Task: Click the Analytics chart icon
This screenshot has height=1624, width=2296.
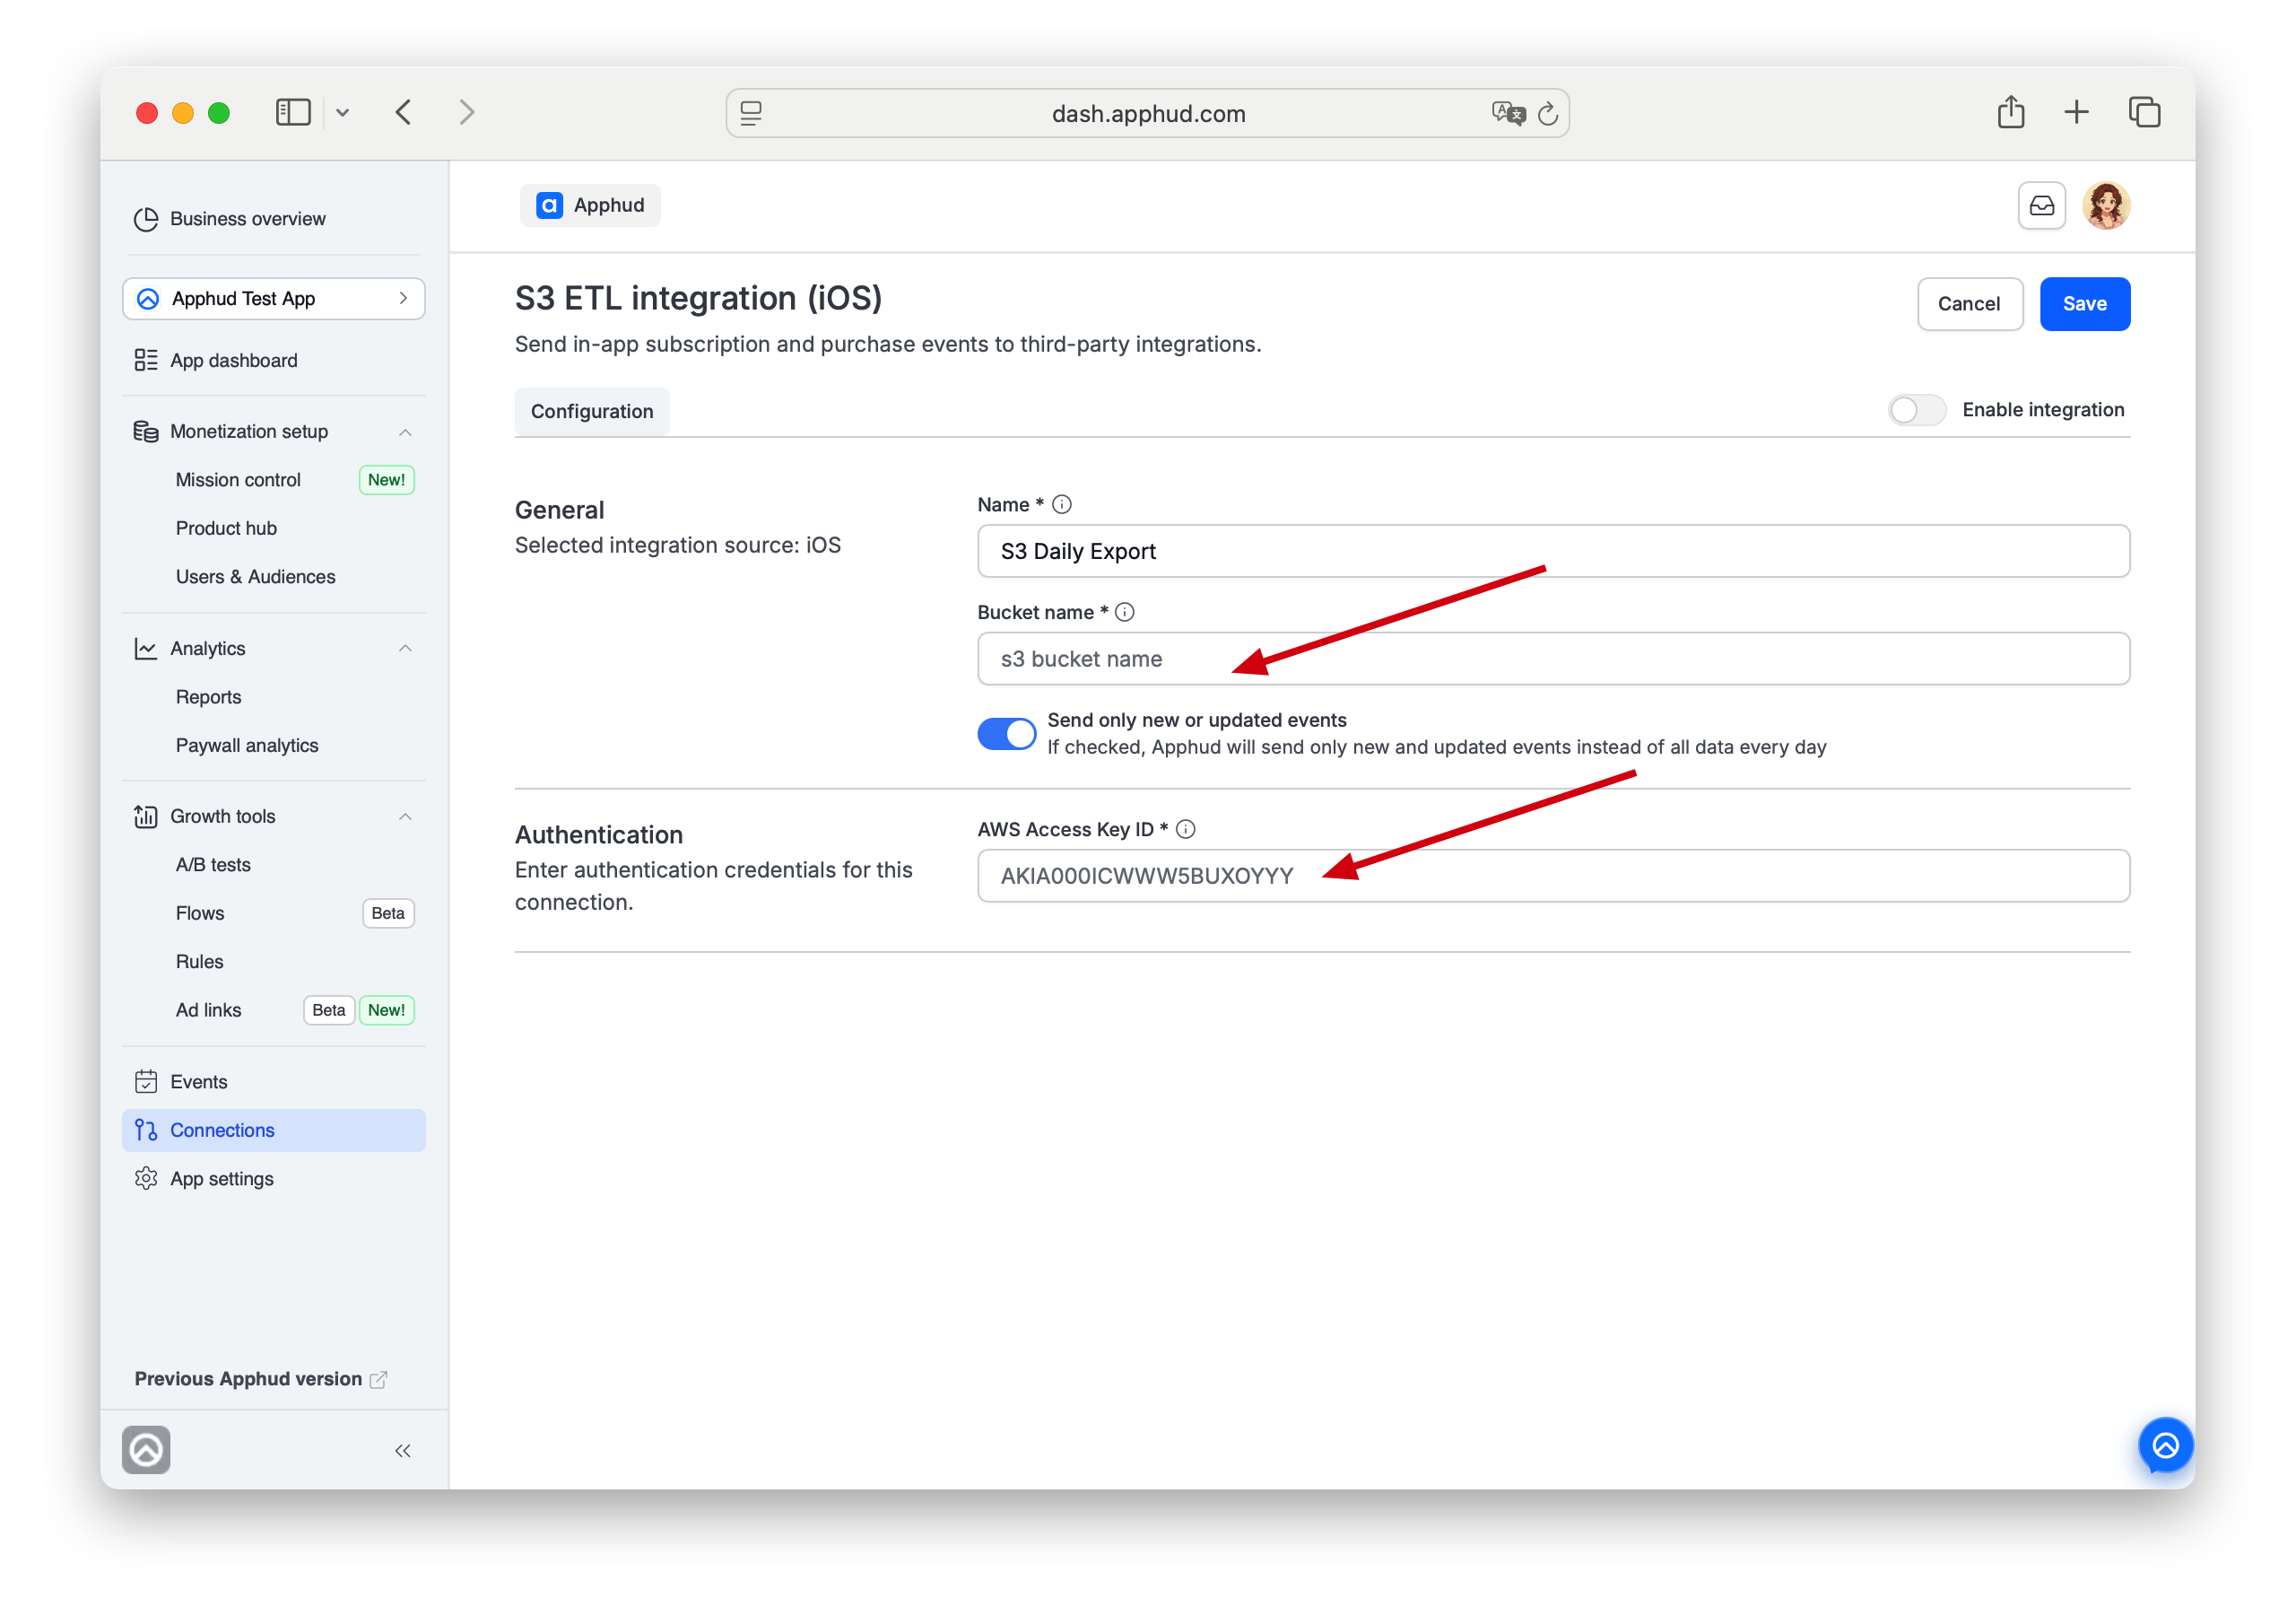Action: (146, 649)
